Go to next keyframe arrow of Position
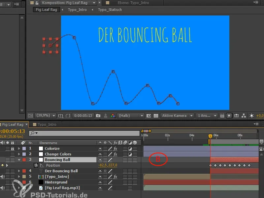Image resolution: width=264 pixels, height=198 pixels. tap(7, 165)
